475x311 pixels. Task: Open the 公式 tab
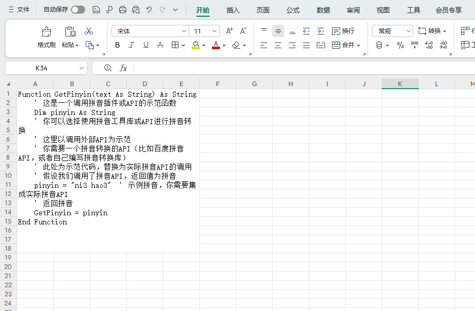[293, 10]
